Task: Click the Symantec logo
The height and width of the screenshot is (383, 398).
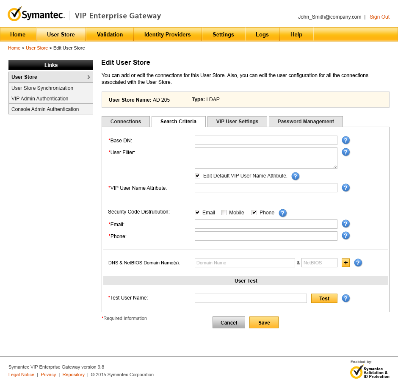Action: pyautogui.click(x=36, y=14)
